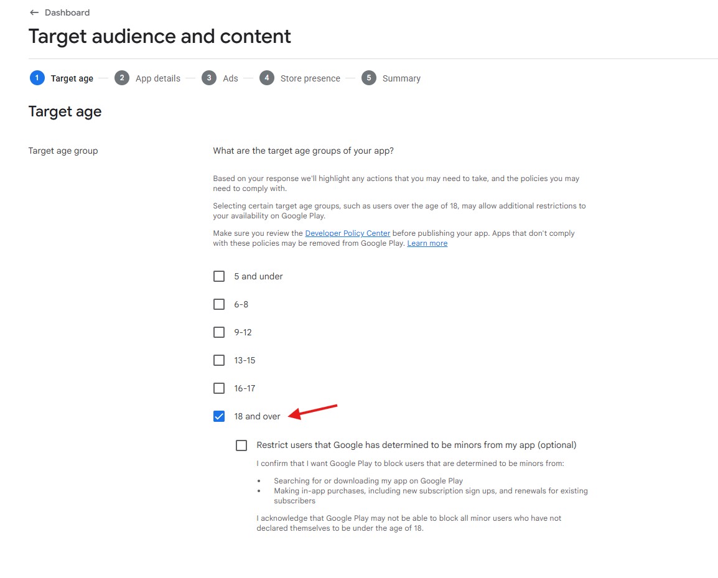Return to Dashboard via the text link
Viewport: 718px width, 578px height.
(x=67, y=12)
